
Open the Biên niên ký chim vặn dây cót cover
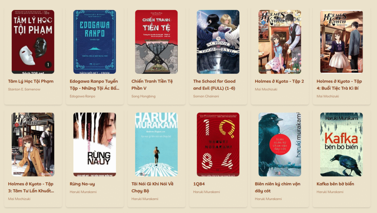(280, 144)
